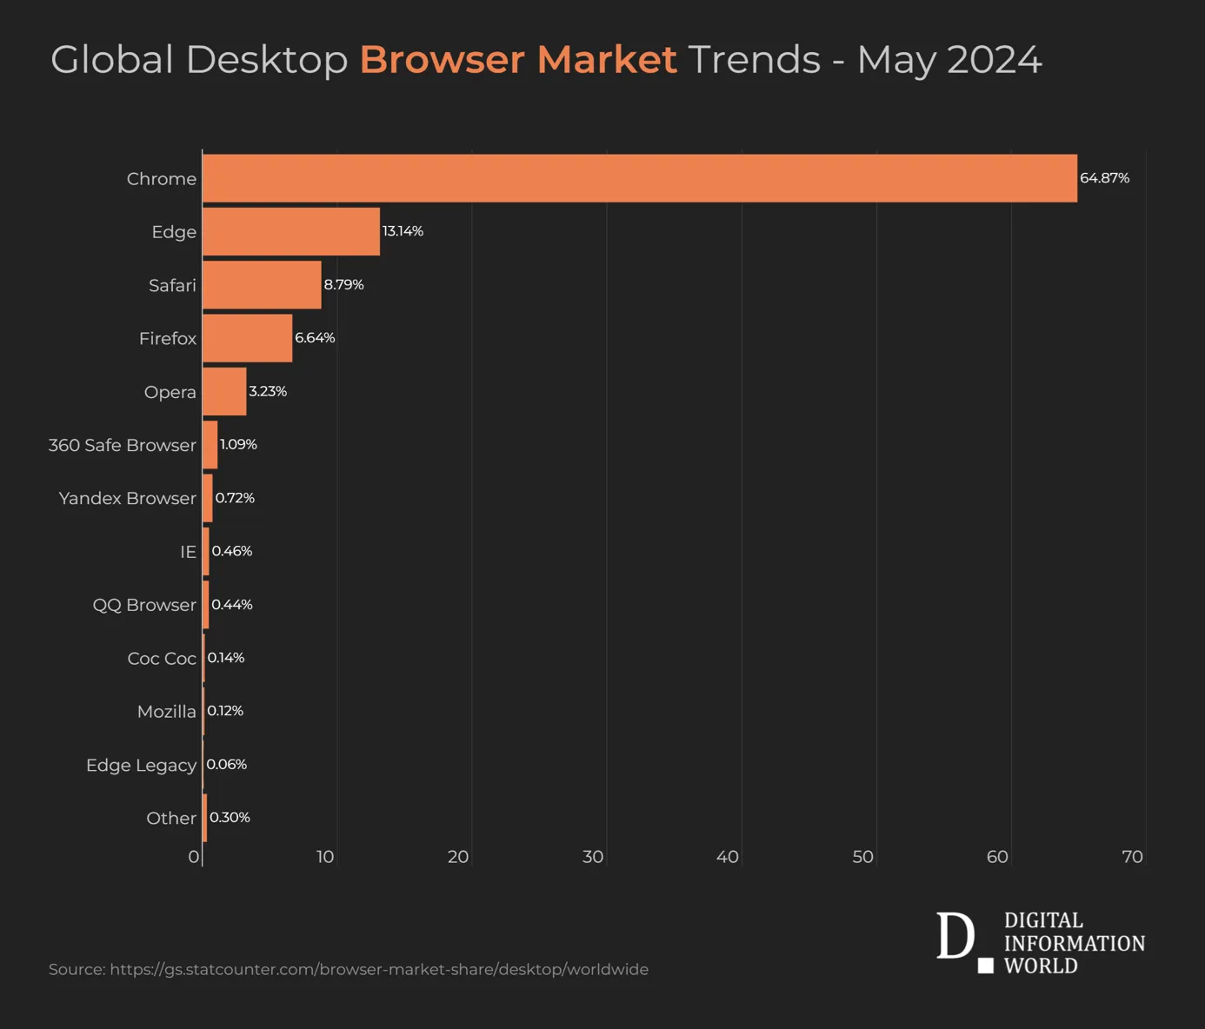
Task: Click the '8.79%' value label
Action: click(x=343, y=285)
